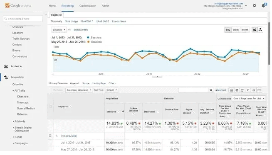This screenshot has height=155, width=272.
Task: Collapse the sidebar with the arrow handle
Action: coord(46,15)
